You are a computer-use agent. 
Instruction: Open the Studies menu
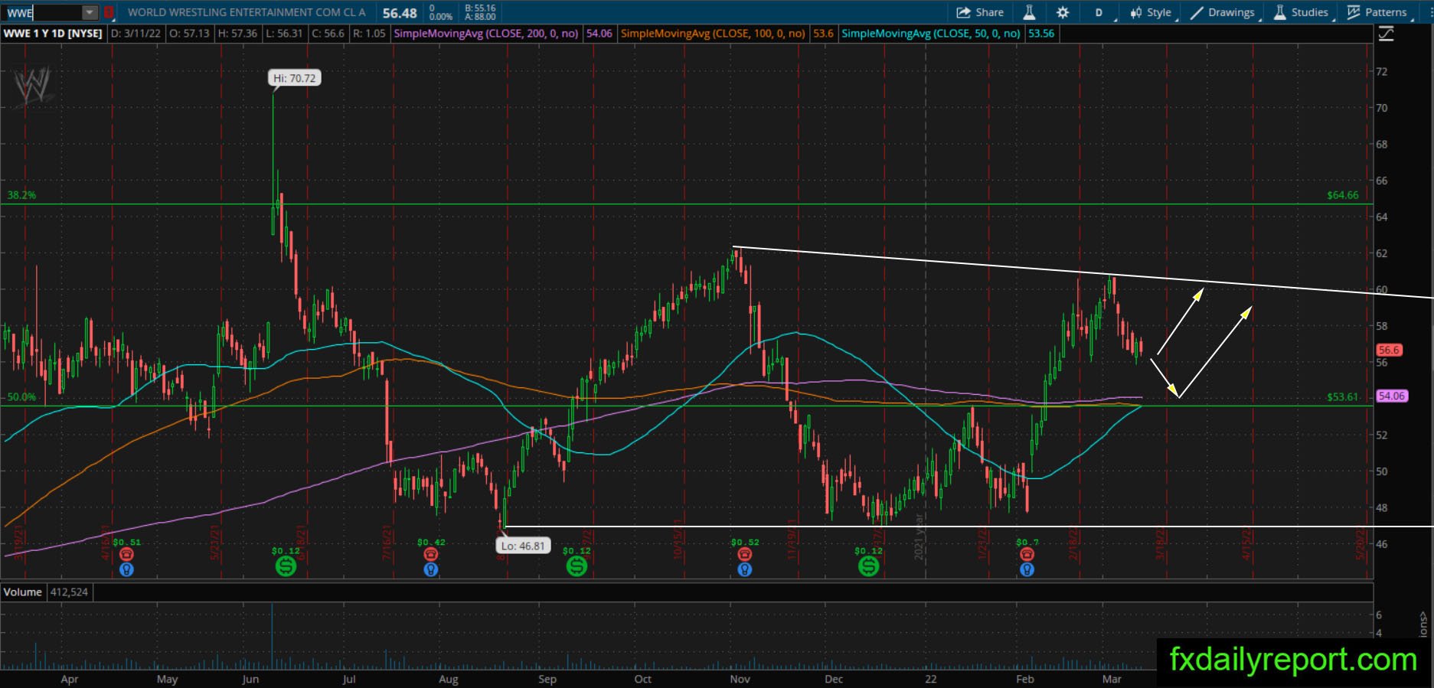1302,12
